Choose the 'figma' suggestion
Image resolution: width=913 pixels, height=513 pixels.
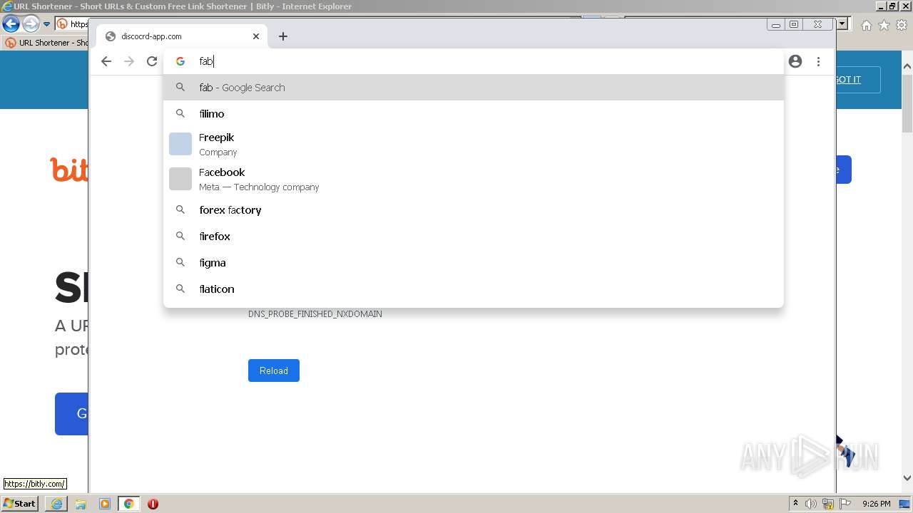(474, 263)
